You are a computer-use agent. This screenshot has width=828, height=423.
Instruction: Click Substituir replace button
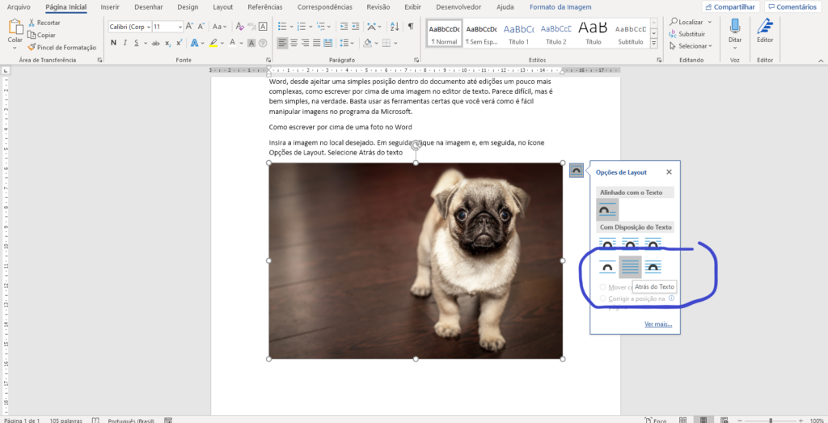click(x=687, y=34)
